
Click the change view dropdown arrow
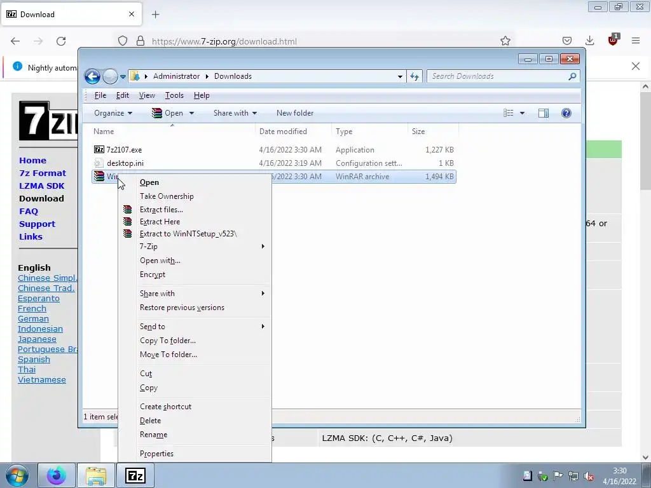click(523, 113)
